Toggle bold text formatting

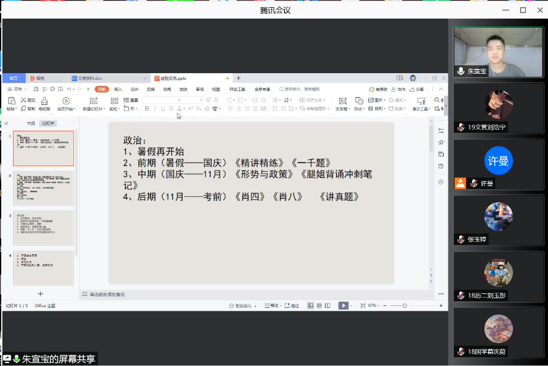(x=147, y=109)
